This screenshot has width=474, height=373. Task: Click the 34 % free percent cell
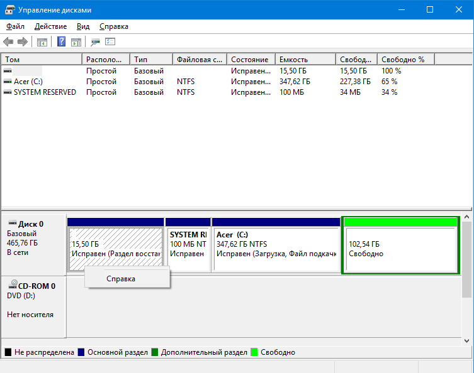(390, 92)
